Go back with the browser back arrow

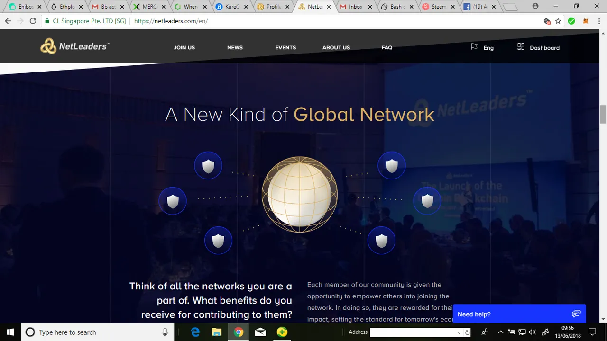pyautogui.click(x=8, y=21)
